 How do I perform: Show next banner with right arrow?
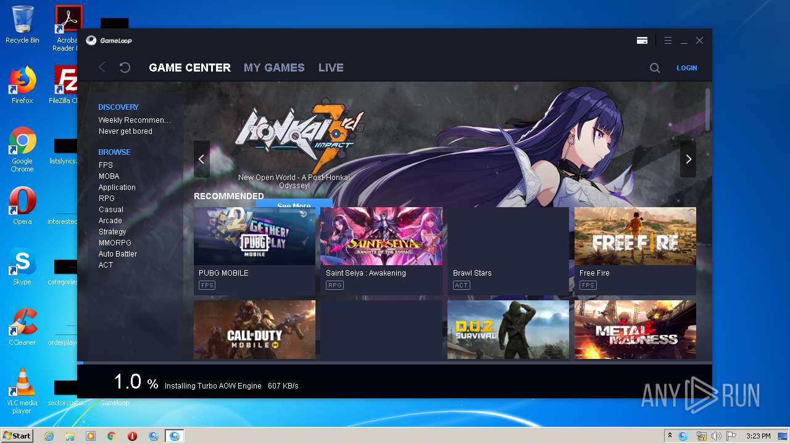coord(688,159)
